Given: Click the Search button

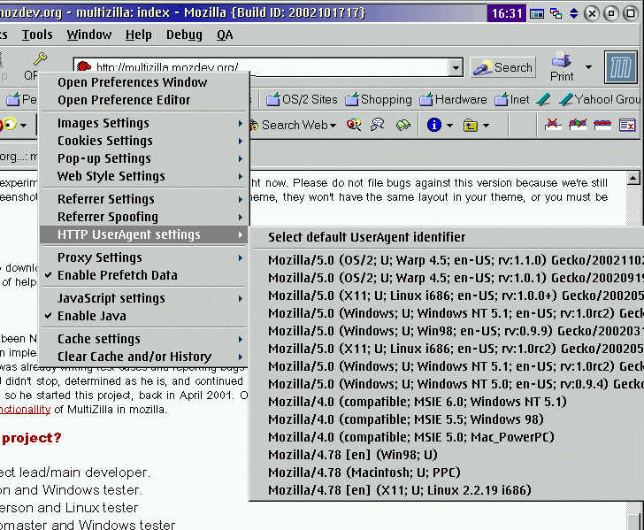Looking at the screenshot, I should [x=502, y=67].
